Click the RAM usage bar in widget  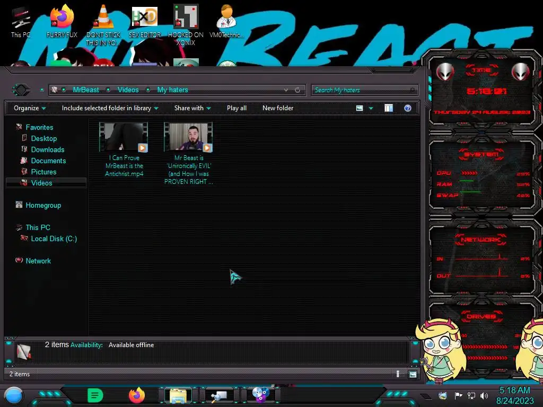[467, 181]
